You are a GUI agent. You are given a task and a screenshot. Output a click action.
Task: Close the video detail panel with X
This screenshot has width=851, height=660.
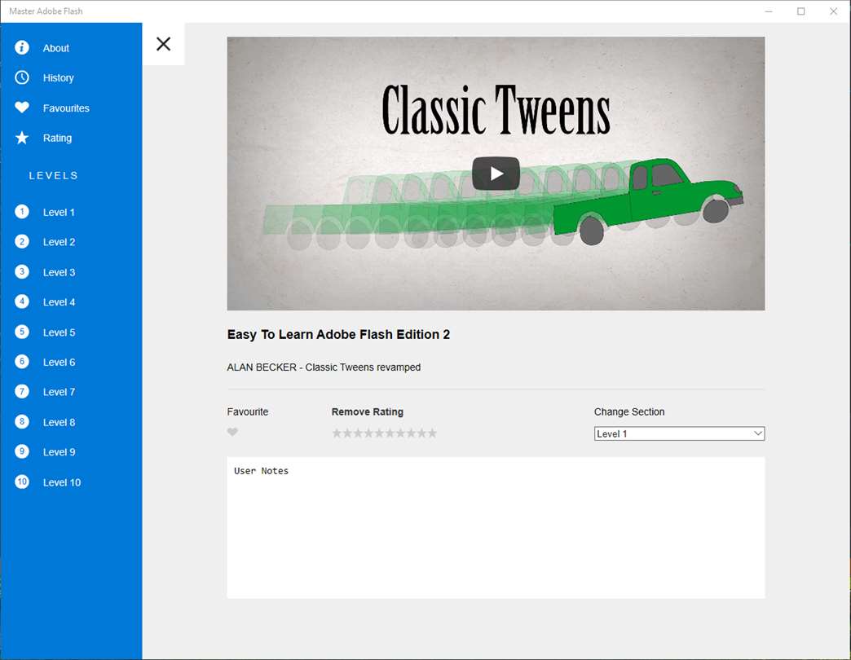(163, 44)
